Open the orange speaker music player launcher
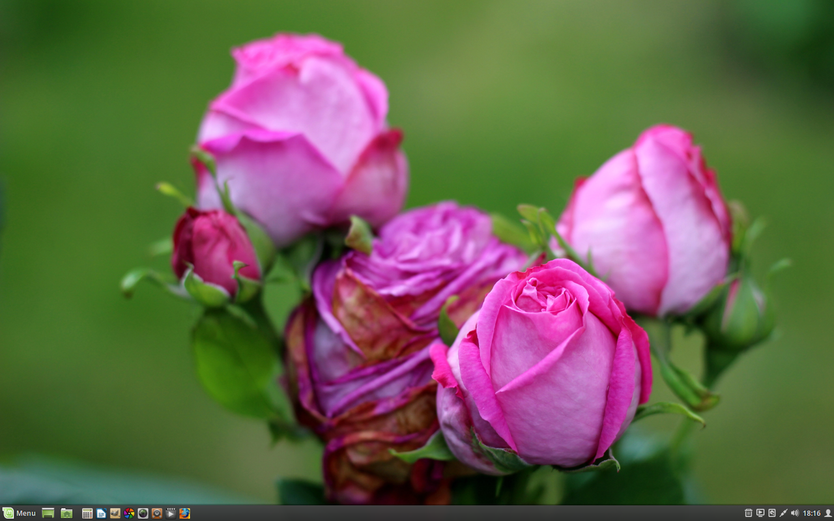 (x=157, y=513)
